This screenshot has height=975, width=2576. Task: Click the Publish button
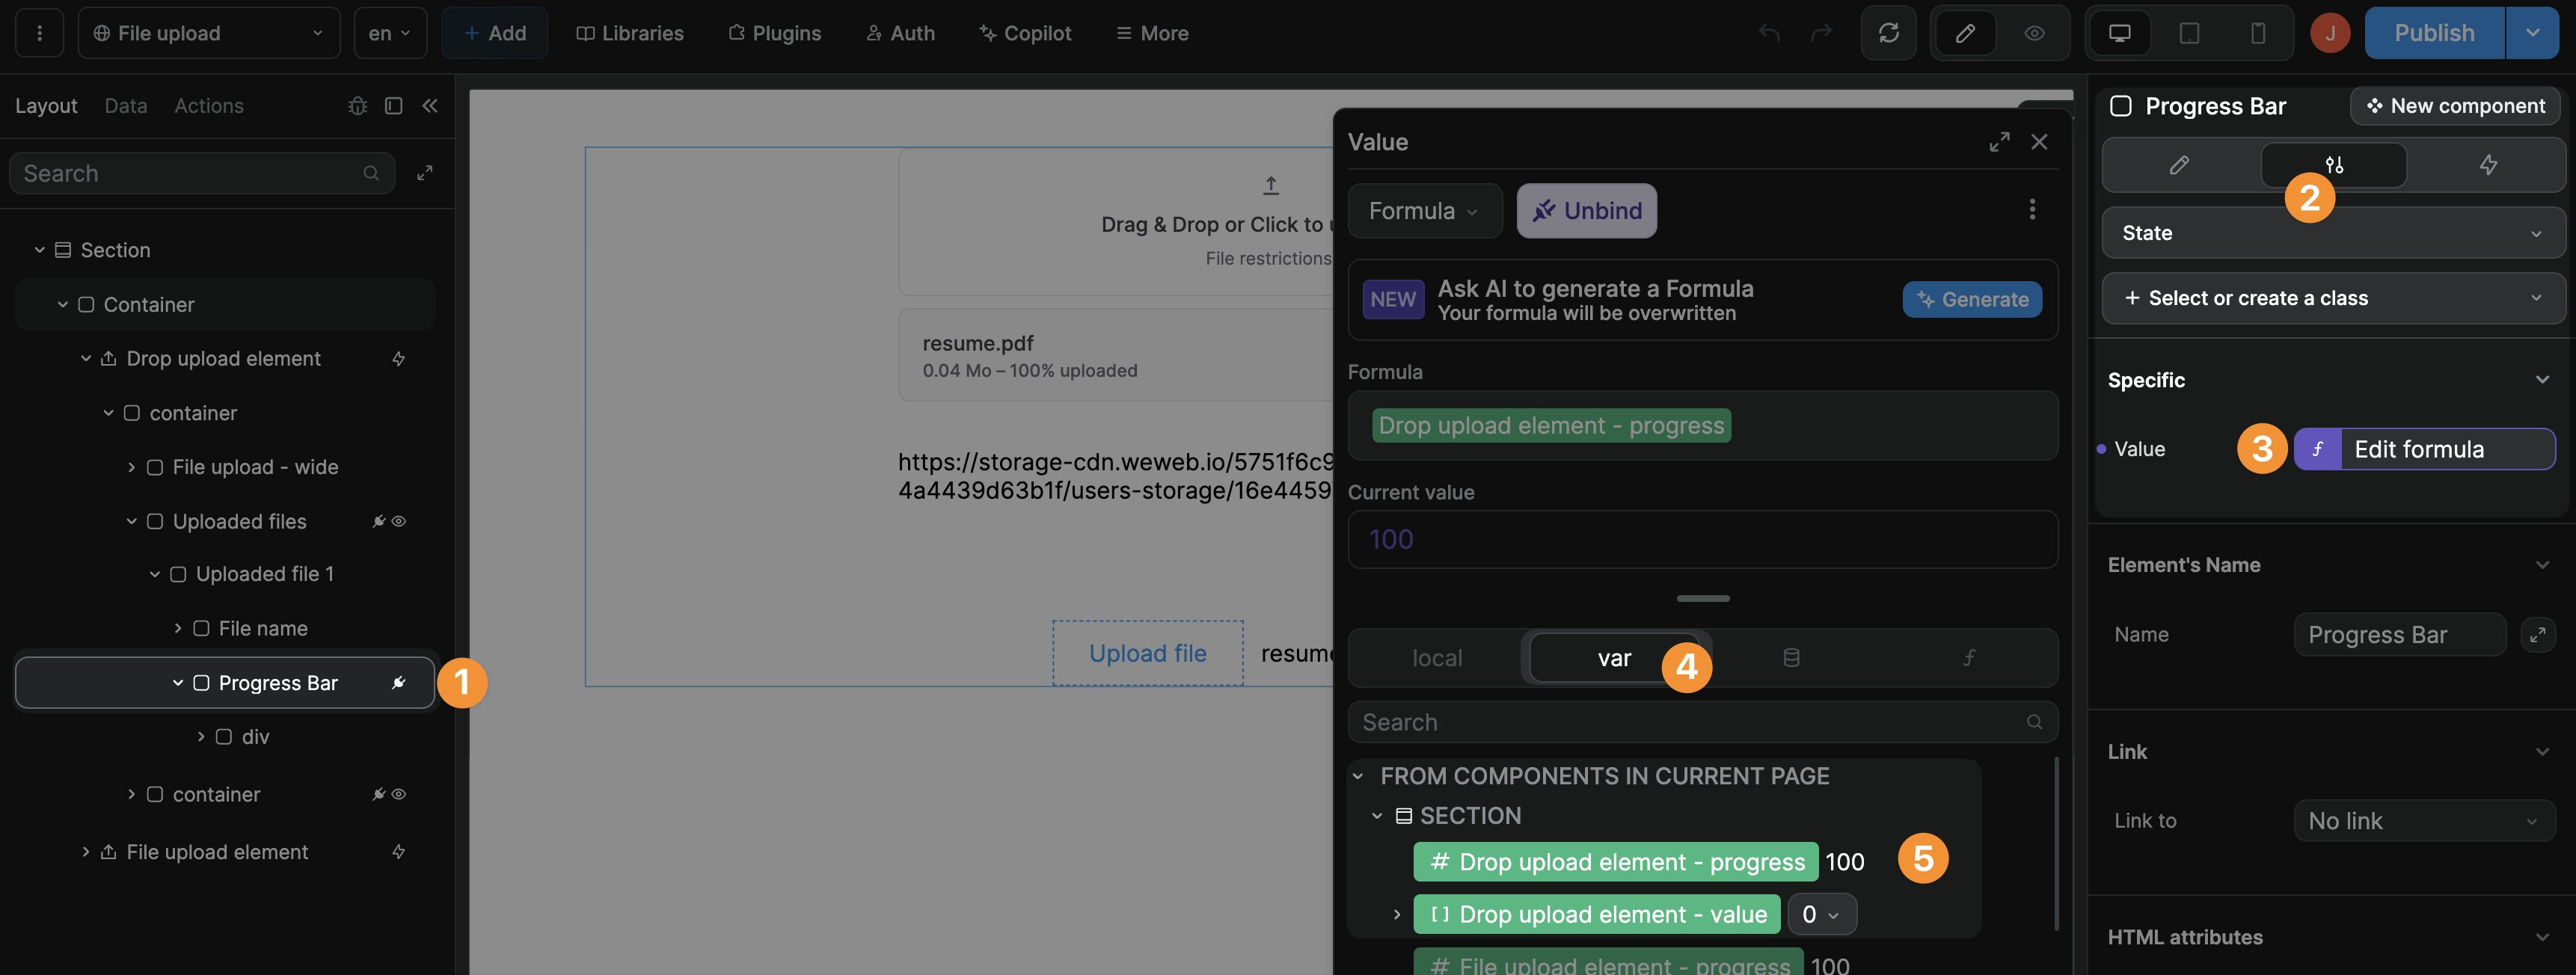[2434, 32]
